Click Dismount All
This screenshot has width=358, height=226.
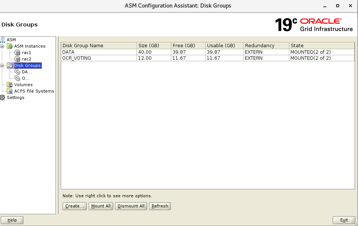point(131,206)
